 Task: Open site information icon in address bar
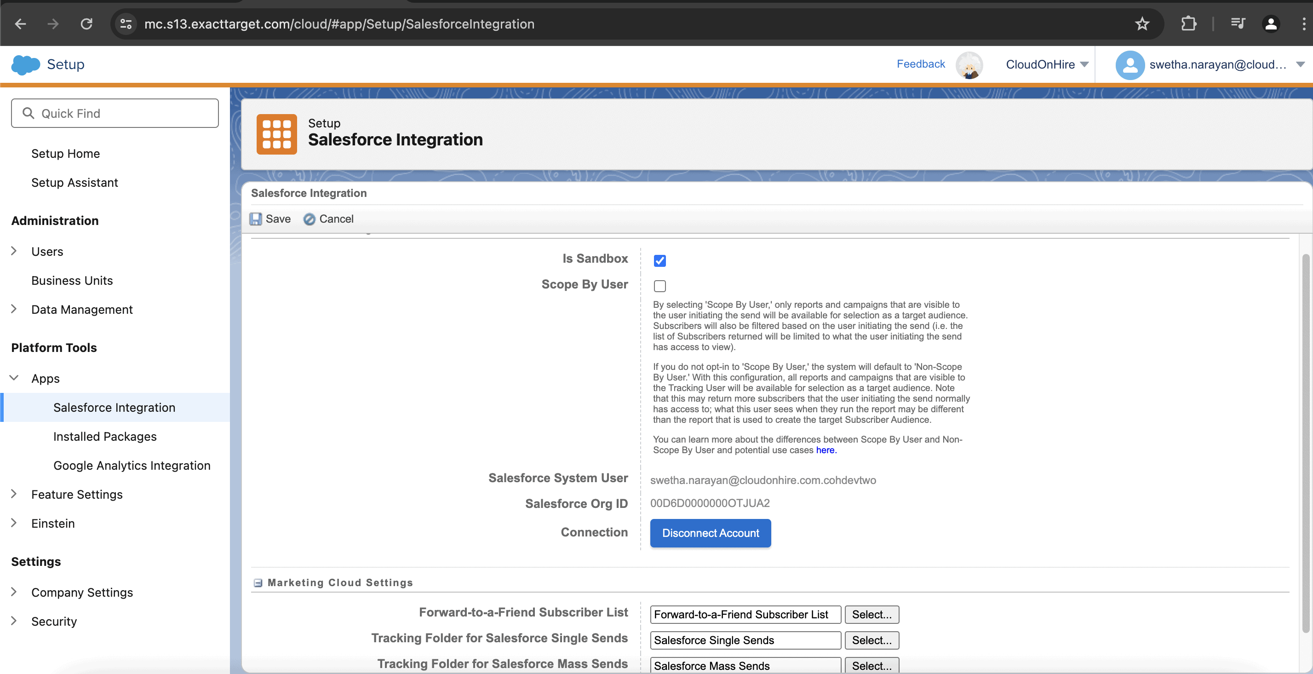126,23
